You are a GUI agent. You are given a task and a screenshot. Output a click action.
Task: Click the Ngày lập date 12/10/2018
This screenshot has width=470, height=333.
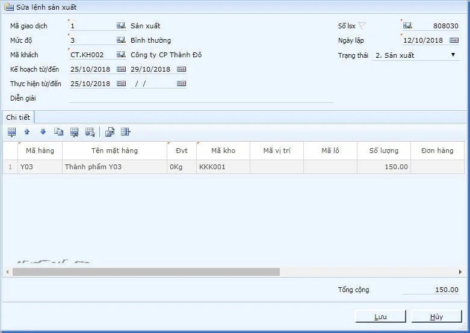423,40
